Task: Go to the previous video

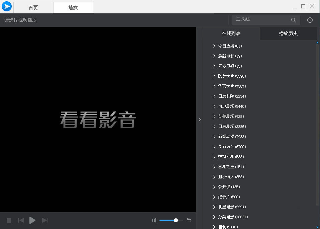Action: (x=21, y=220)
